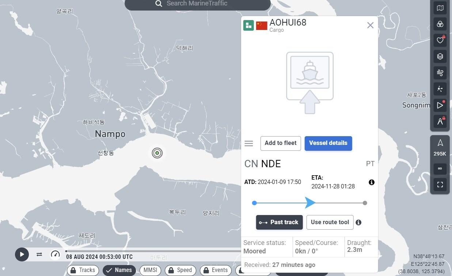Open the My Fleets heart icon

pyautogui.click(x=440, y=40)
